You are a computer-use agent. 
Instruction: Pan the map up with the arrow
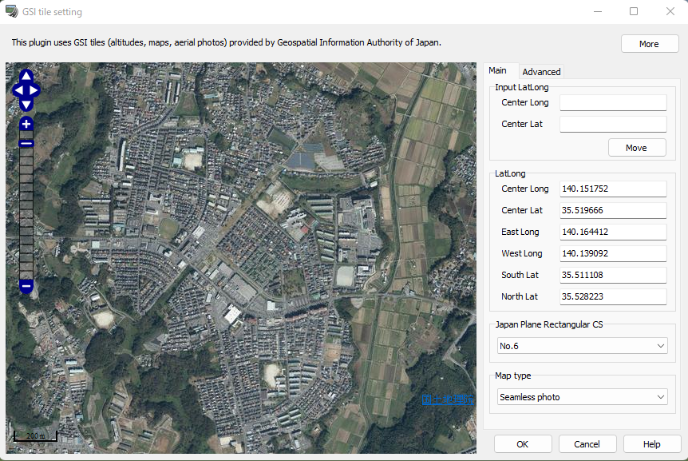[26, 77]
